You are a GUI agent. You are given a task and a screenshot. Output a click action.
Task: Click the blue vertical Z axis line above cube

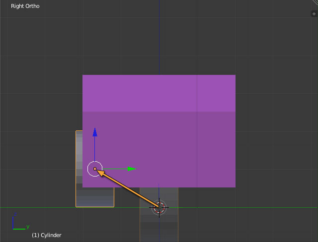(159, 40)
